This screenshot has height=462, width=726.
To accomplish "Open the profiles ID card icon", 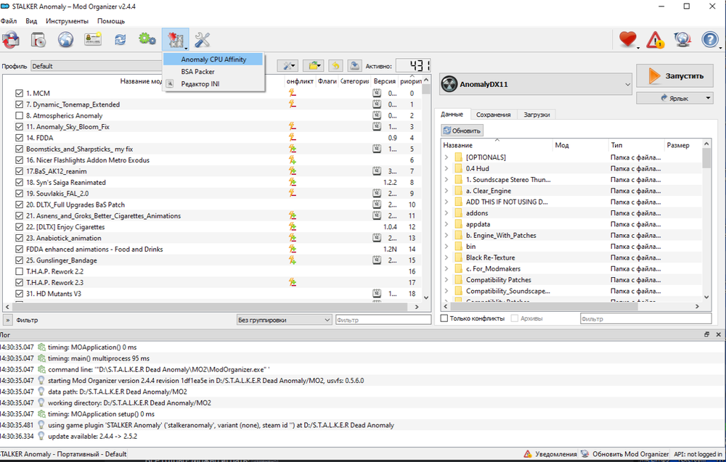I will point(93,39).
